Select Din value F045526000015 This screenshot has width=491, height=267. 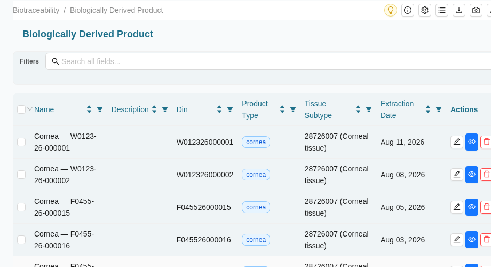tap(203, 207)
